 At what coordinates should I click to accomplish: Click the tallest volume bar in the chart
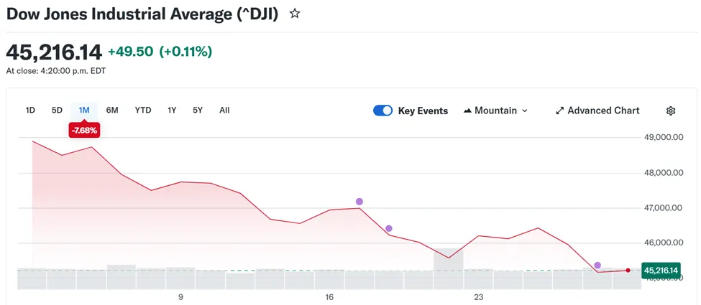click(x=449, y=269)
